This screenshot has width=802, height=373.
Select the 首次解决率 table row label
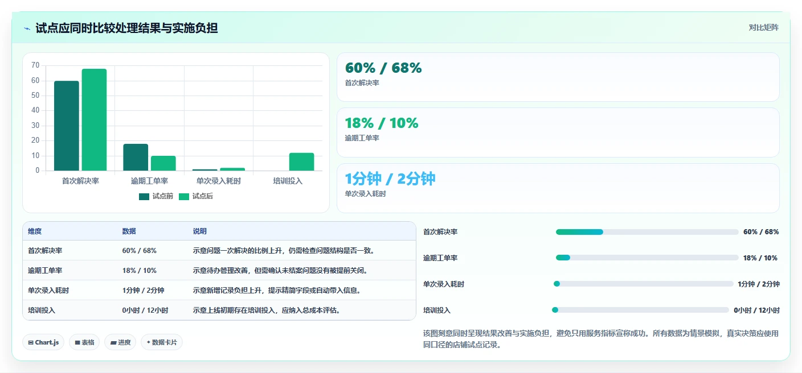coord(45,251)
